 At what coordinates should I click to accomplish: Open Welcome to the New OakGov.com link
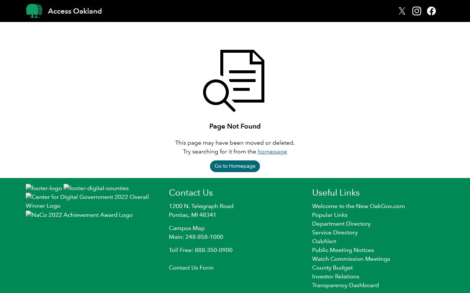point(358,206)
